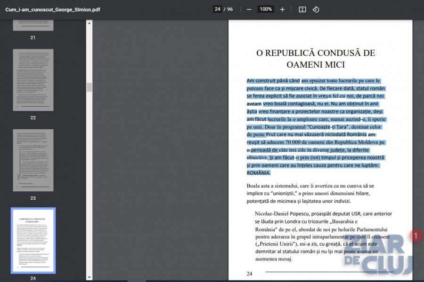Click the thumbnail scrollbar up arrow
Viewport: 424px width, 282px height.
89,23
